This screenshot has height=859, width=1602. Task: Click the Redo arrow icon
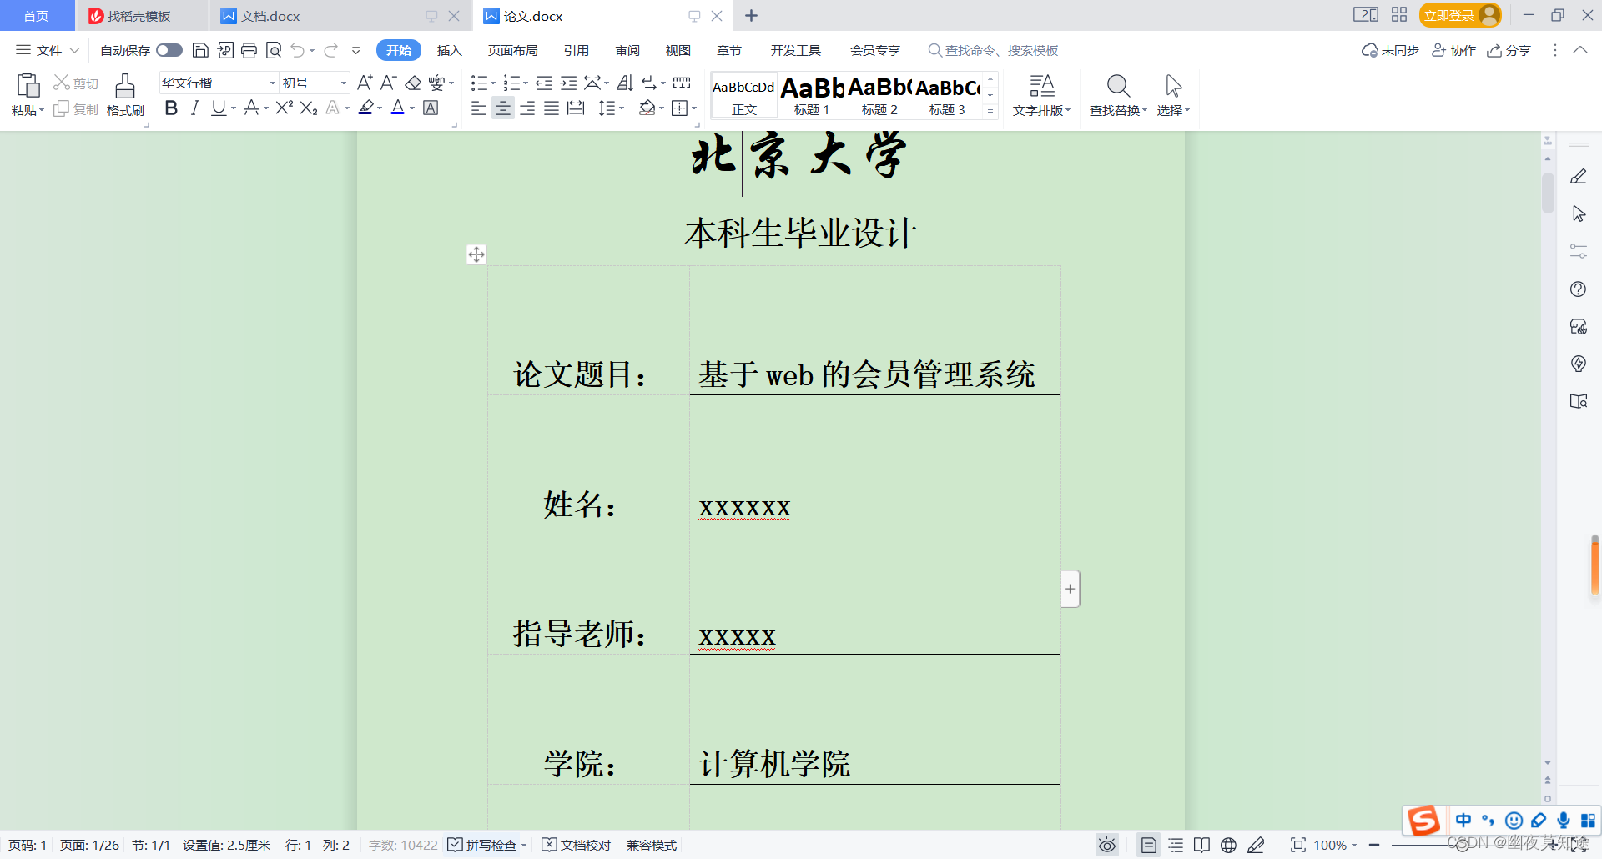coord(330,50)
